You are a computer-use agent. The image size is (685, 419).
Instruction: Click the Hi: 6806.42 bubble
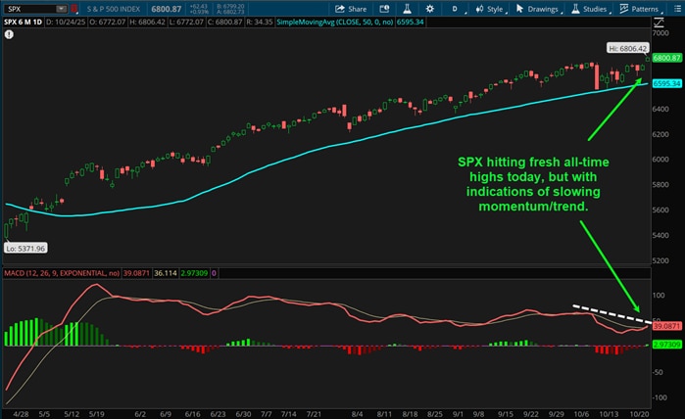[x=628, y=48]
